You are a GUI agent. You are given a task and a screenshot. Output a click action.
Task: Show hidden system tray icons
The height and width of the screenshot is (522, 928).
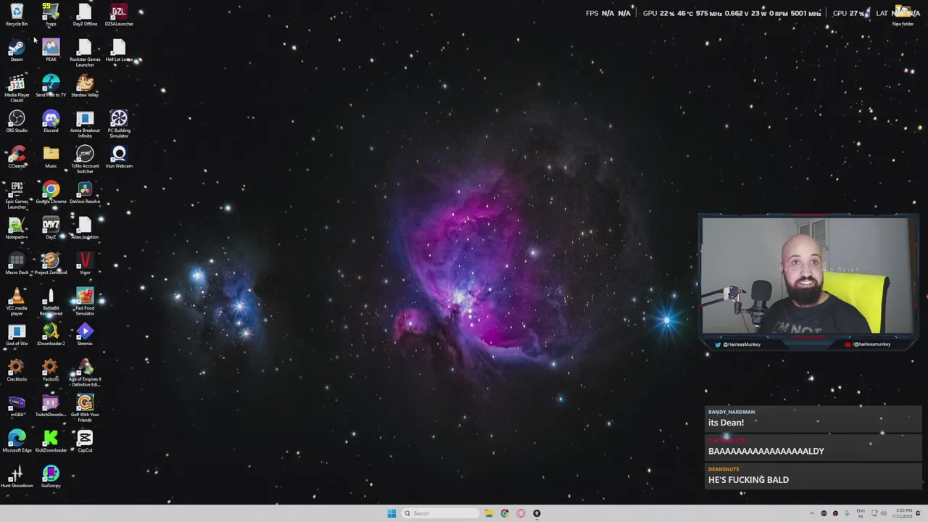point(812,513)
